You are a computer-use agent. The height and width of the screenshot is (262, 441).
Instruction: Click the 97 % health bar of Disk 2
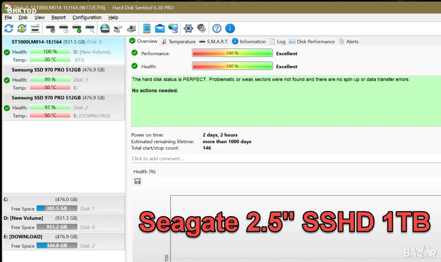pos(50,107)
